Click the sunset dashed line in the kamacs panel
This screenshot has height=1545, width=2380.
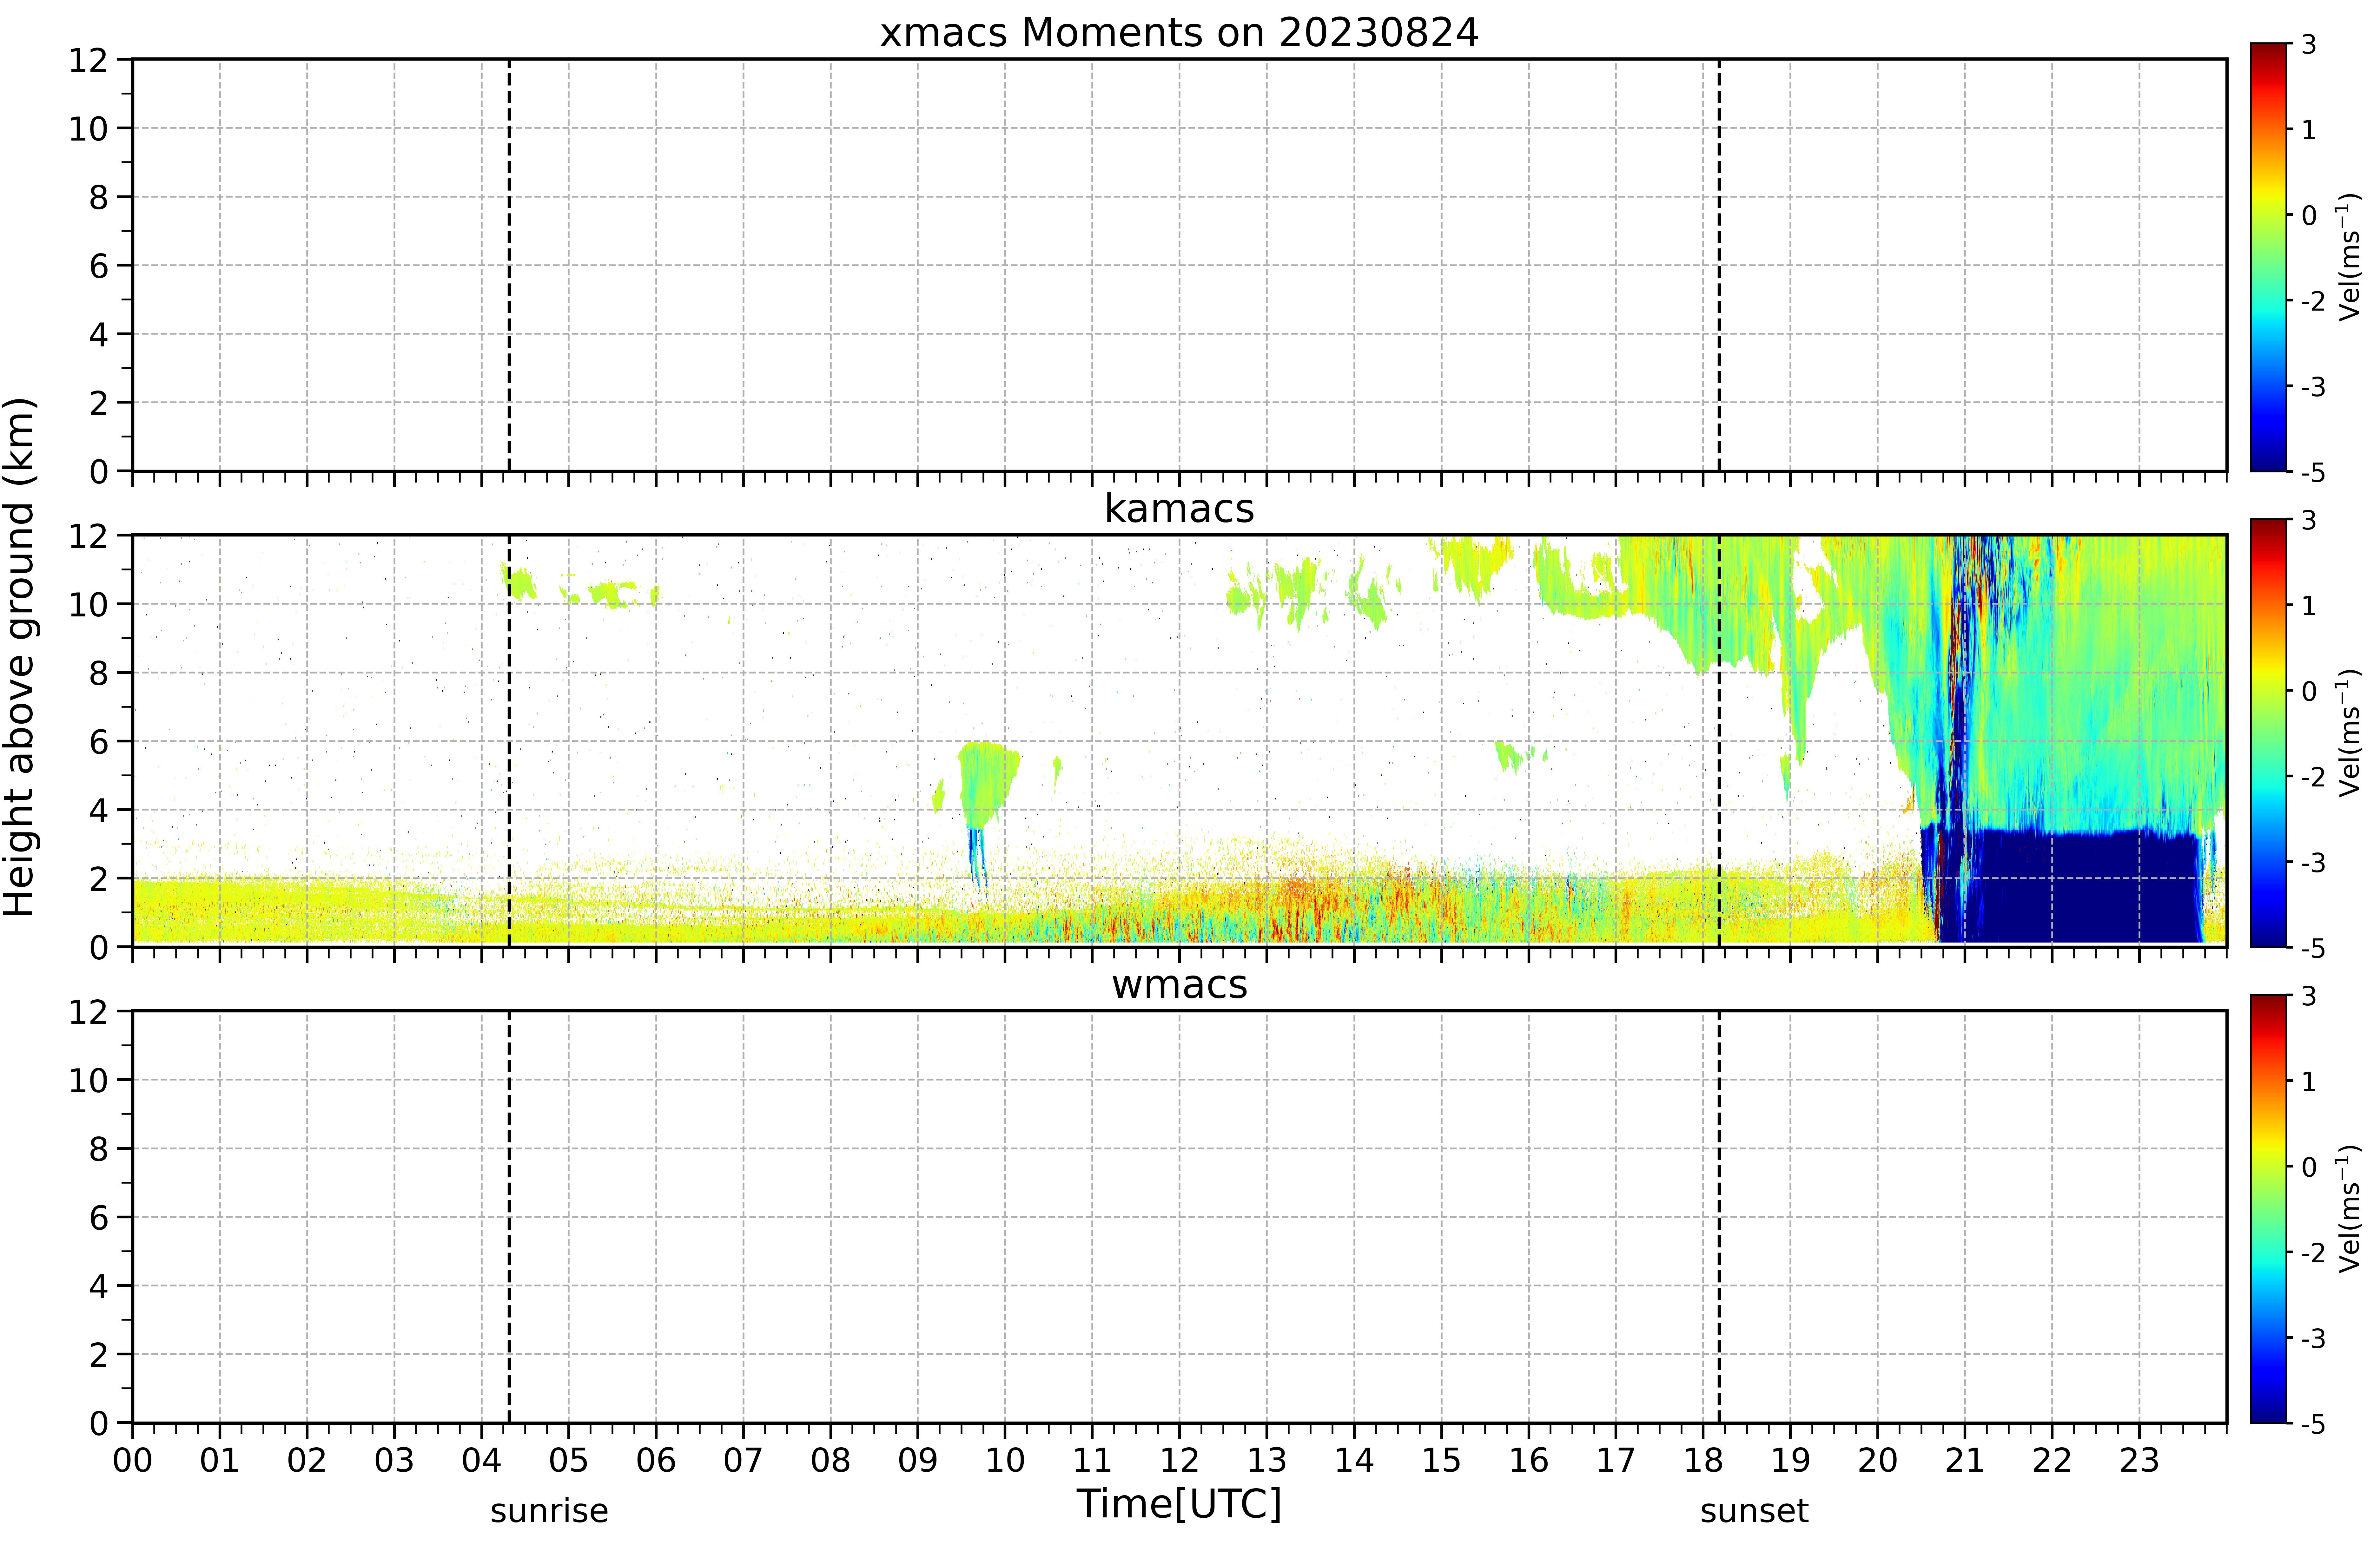(x=1719, y=741)
